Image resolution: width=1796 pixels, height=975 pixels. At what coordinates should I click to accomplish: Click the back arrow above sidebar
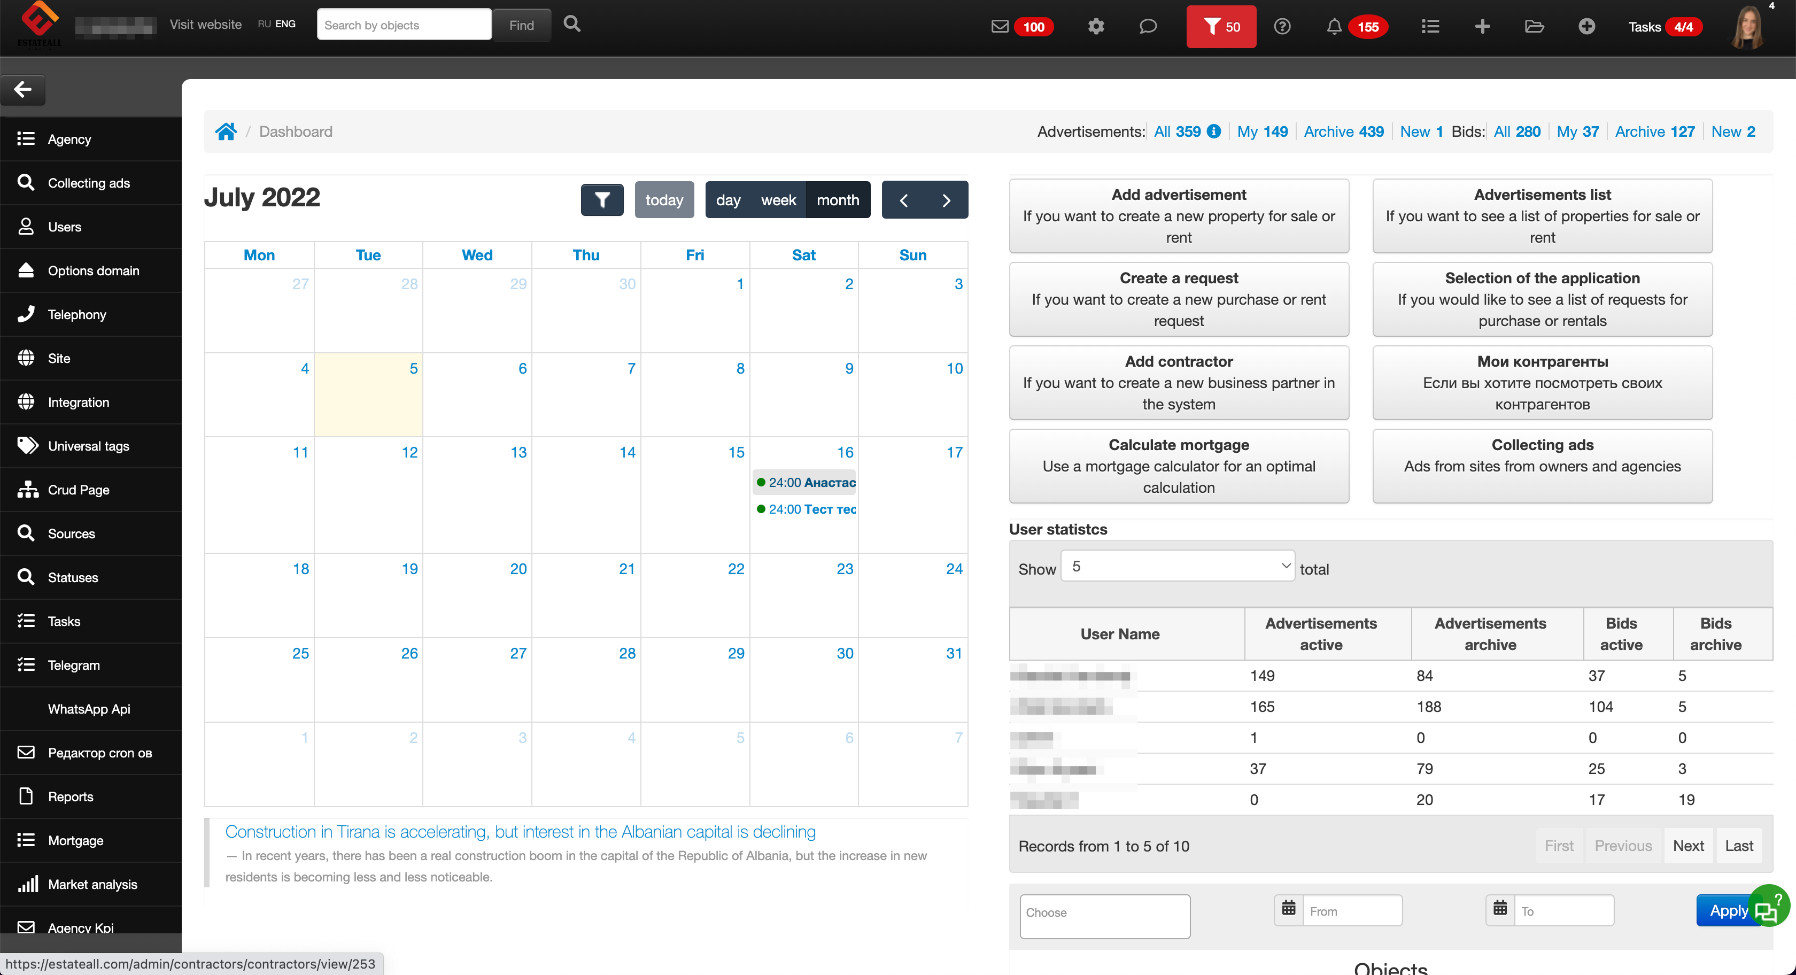(x=23, y=89)
